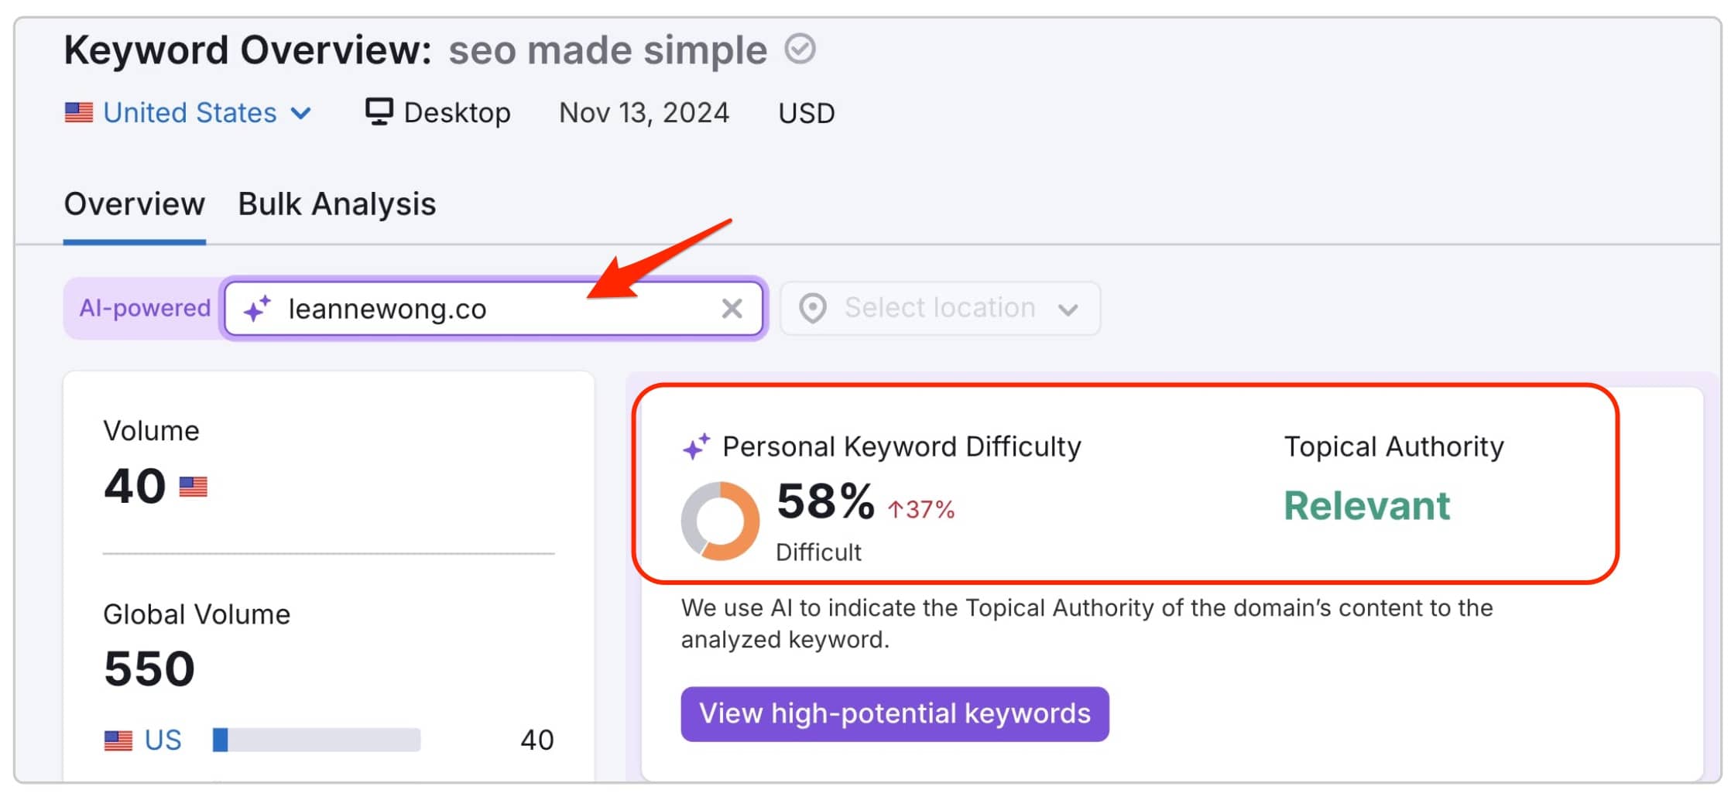Click the Relevant Topical Authority label
The height and width of the screenshot is (800, 1731).
[1367, 506]
